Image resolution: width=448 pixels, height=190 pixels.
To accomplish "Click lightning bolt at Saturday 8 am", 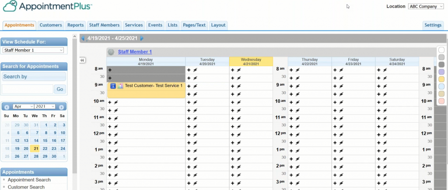I will (x=385, y=70).
